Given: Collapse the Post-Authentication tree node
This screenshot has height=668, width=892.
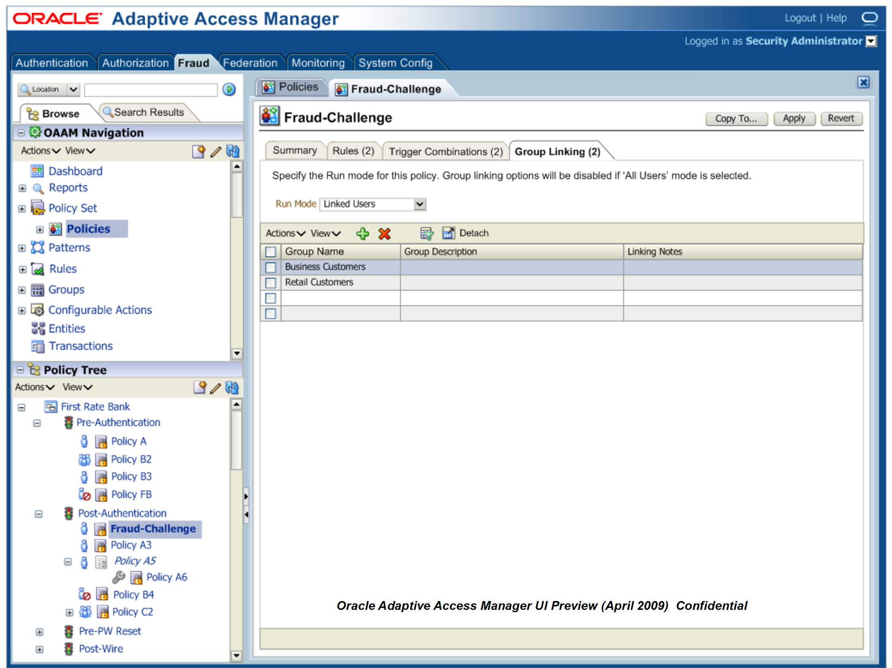Looking at the screenshot, I should [x=39, y=513].
